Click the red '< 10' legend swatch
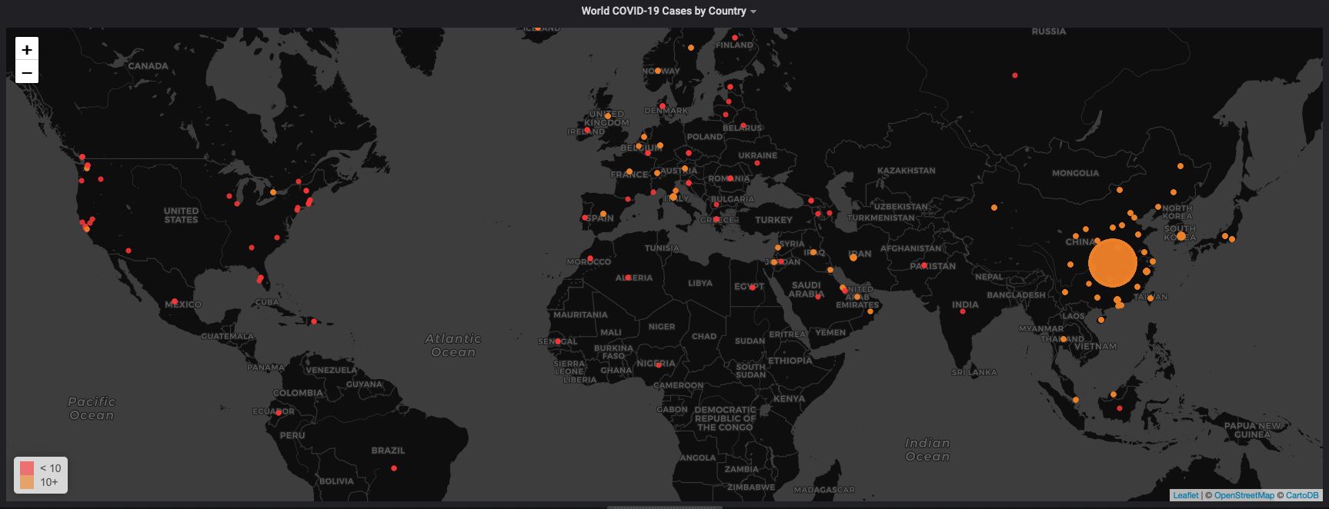1329x509 pixels. [x=27, y=467]
